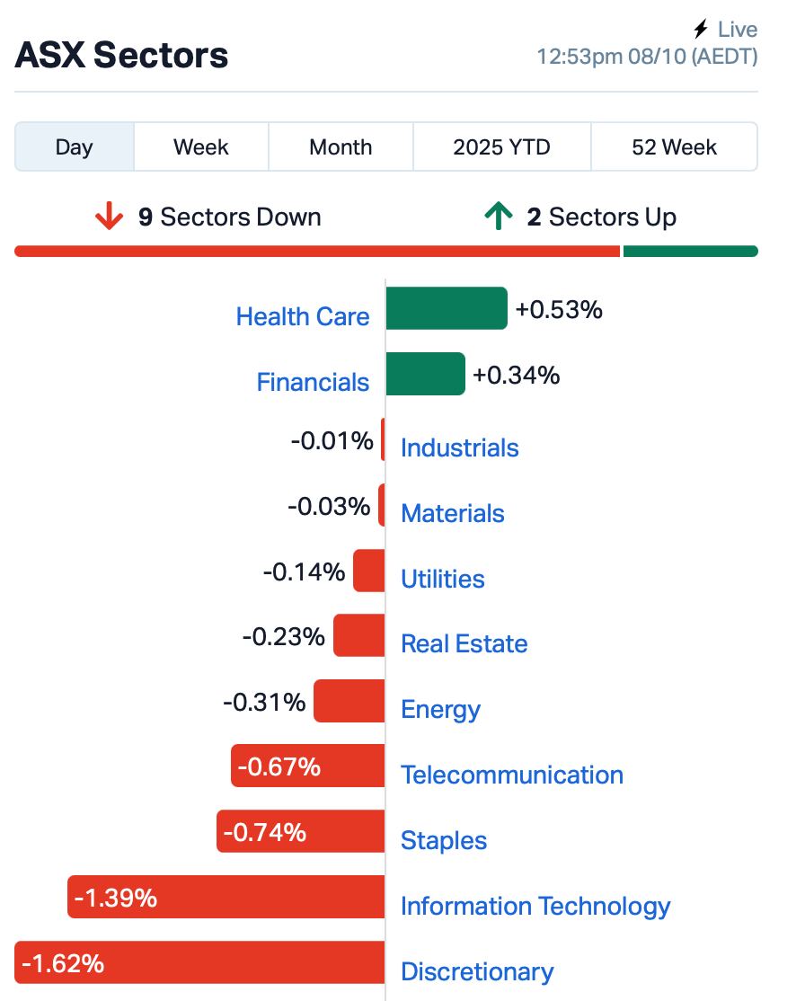Click the red sectors-down progress bar segment
The image size is (805, 1001).
[317, 252]
